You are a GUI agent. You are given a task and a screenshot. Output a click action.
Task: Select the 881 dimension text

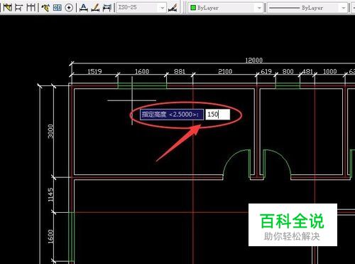click(180, 71)
